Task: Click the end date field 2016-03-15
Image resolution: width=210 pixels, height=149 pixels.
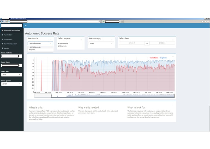Action: [162, 43]
